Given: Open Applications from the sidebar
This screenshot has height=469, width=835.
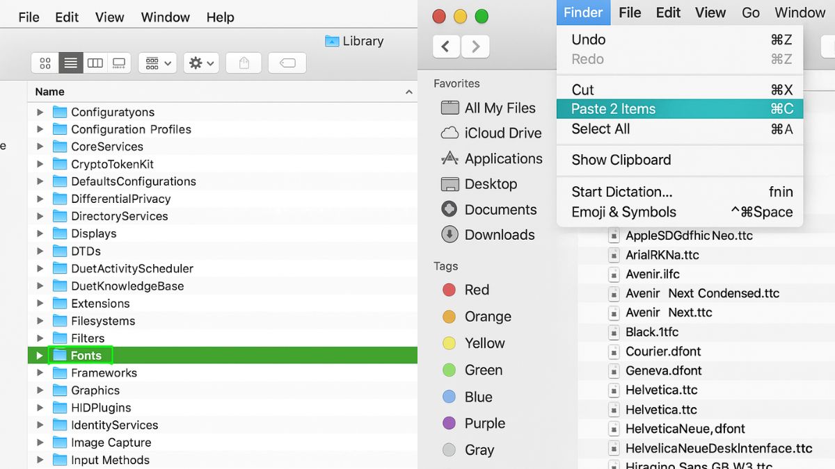Looking at the screenshot, I should point(492,158).
